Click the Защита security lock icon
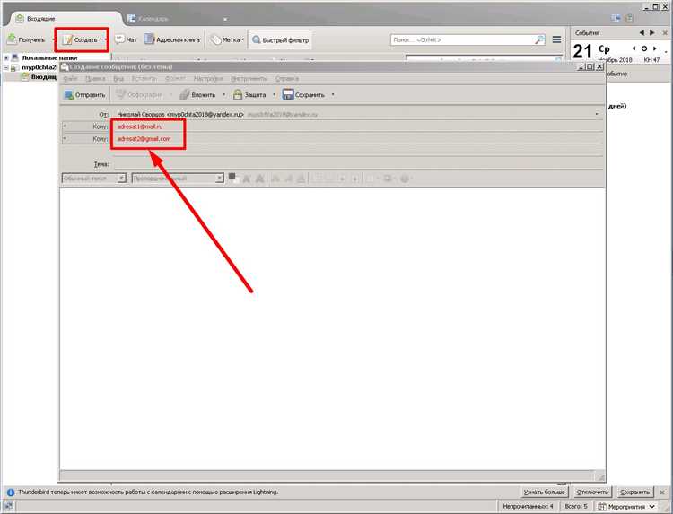This screenshot has width=673, height=514. coord(238,94)
